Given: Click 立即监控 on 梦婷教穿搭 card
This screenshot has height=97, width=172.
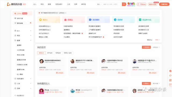Looking at the screenshot, I should click(x=60, y=73).
